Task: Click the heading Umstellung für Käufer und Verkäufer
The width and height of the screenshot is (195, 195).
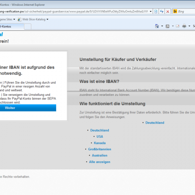Action: [118, 59]
